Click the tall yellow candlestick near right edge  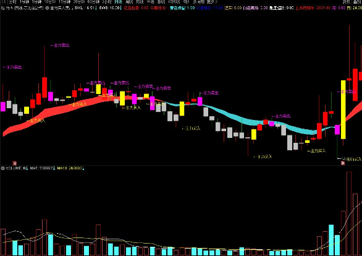[343, 109]
